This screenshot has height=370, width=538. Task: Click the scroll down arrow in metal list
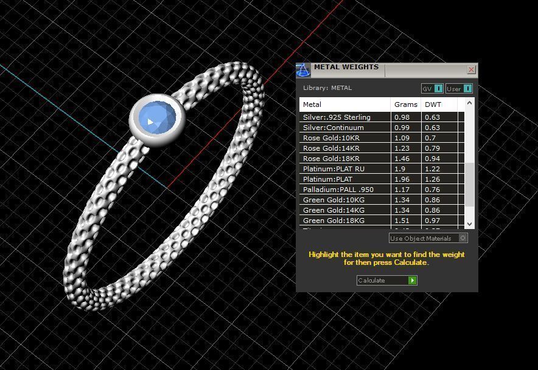pos(469,224)
